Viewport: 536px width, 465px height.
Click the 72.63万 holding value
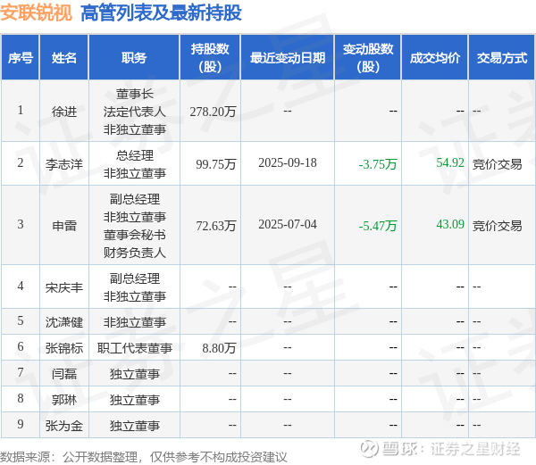point(216,226)
